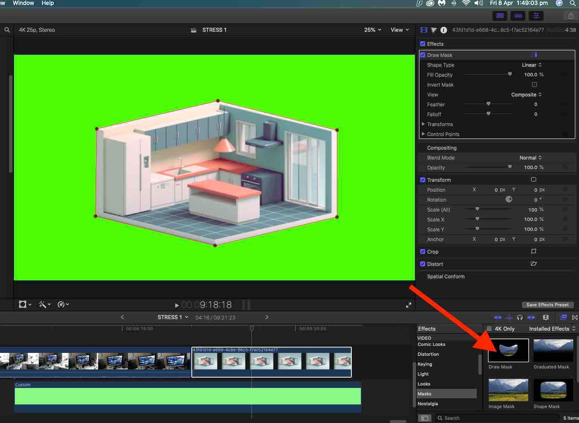
Task: Check the 4K Only checkbox
Action: pyautogui.click(x=489, y=329)
